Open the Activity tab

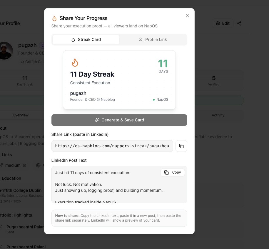pos(218,115)
